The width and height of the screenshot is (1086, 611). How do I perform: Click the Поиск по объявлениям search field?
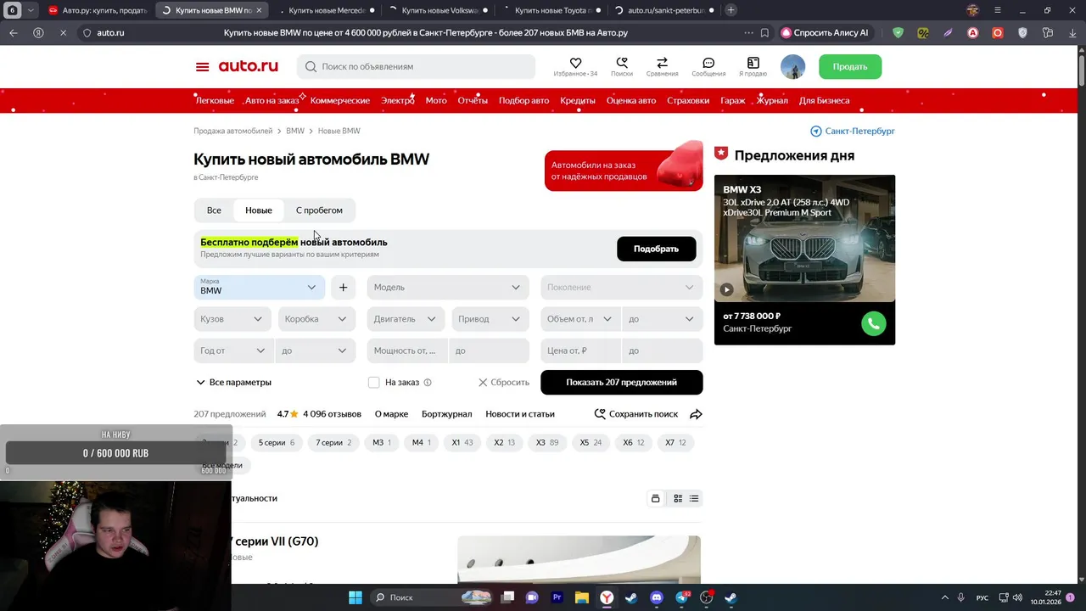click(416, 66)
